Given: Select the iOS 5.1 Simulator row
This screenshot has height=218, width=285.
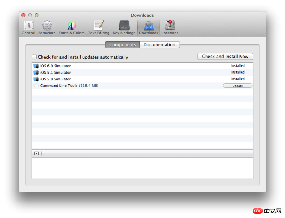Looking at the screenshot, I should tap(142, 73).
